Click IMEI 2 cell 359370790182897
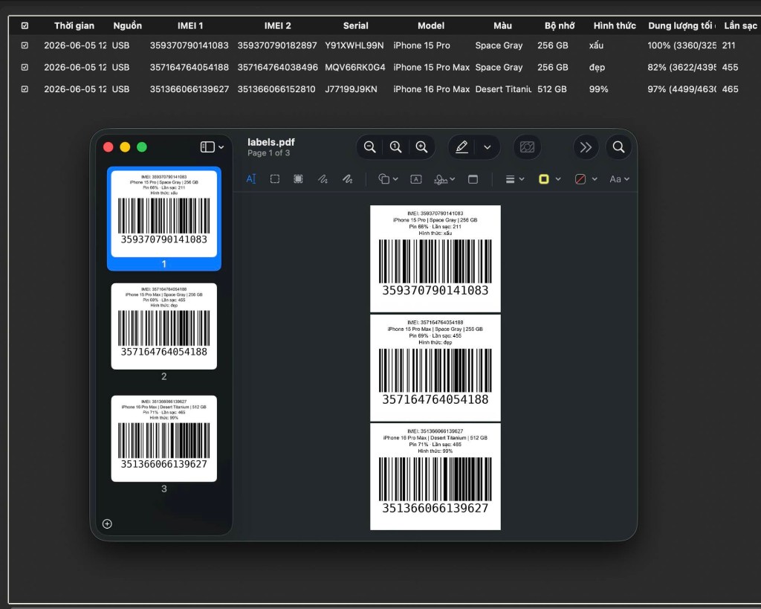 277,45
